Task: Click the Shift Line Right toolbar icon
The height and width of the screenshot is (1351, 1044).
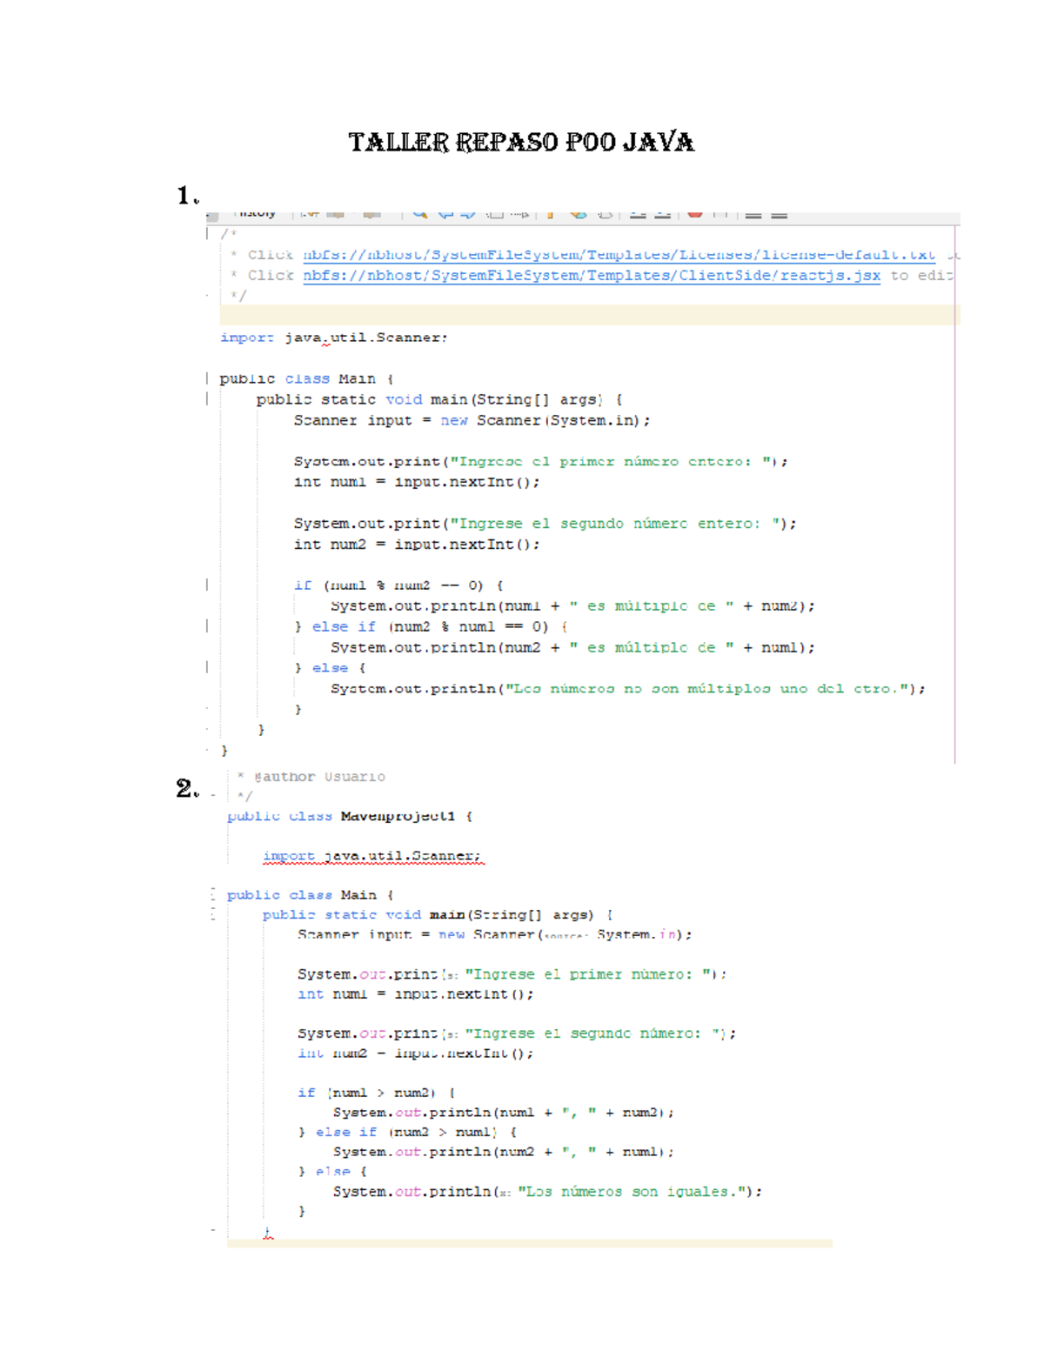Action: point(662,213)
